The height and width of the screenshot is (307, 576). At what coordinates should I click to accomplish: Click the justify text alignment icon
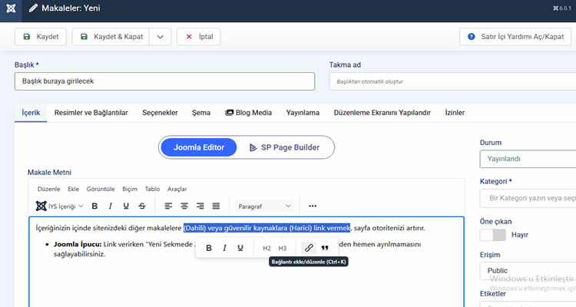coord(217,206)
